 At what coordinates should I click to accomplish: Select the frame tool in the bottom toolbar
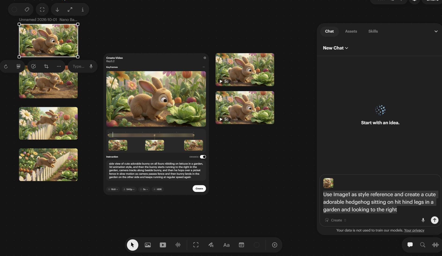click(196, 245)
